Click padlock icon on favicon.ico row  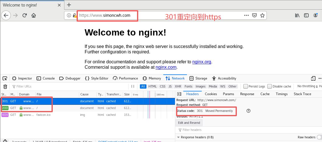21,115
